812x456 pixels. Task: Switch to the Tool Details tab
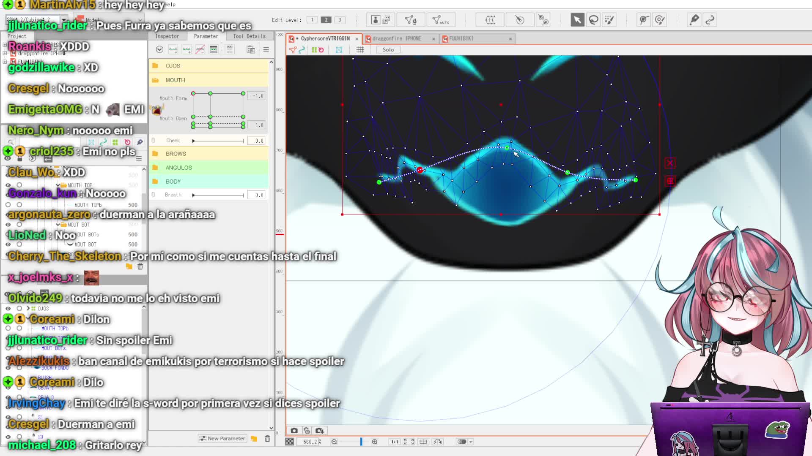tap(250, 36)
